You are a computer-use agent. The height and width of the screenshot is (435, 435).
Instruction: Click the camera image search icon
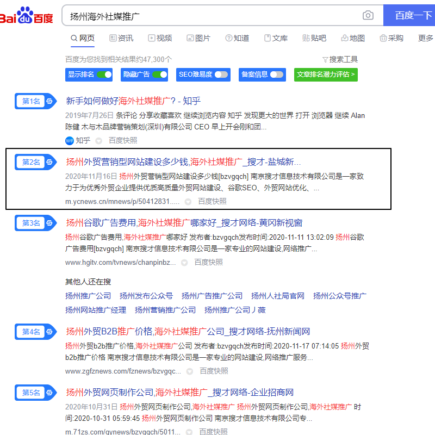(x=368, y=15)
